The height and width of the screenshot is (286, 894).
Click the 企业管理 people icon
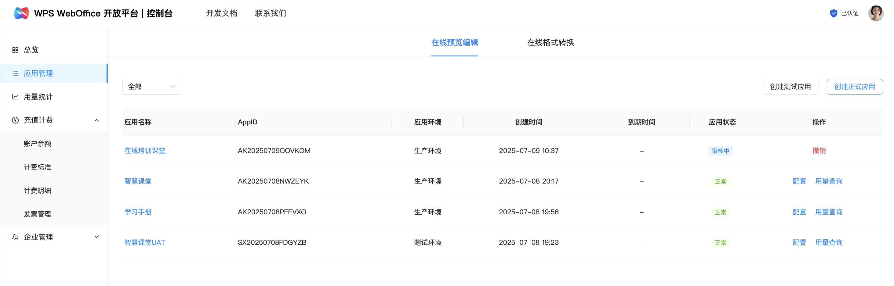click(15, 237)
